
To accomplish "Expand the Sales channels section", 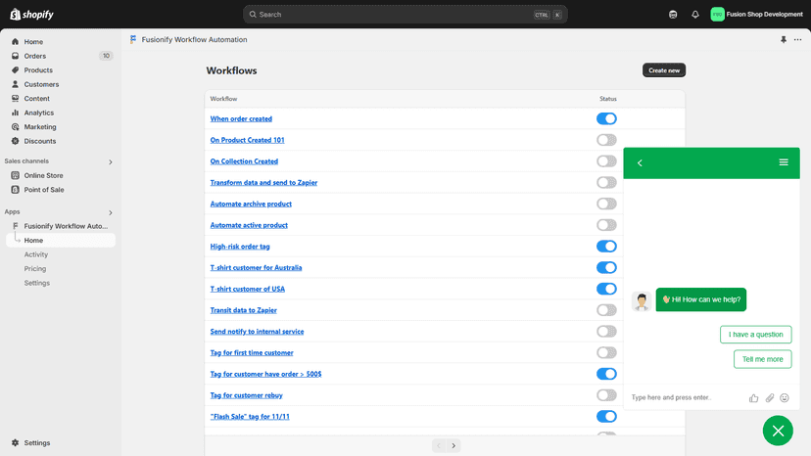I will [110, 161].
